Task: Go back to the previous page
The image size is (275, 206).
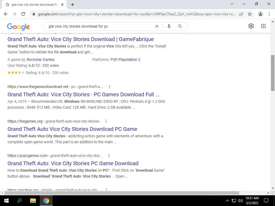Action: coord(6,14)
